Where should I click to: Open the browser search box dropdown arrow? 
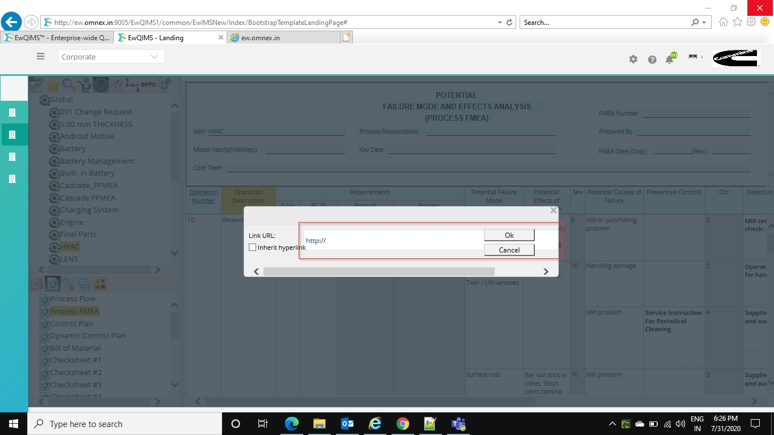point(704,23)
